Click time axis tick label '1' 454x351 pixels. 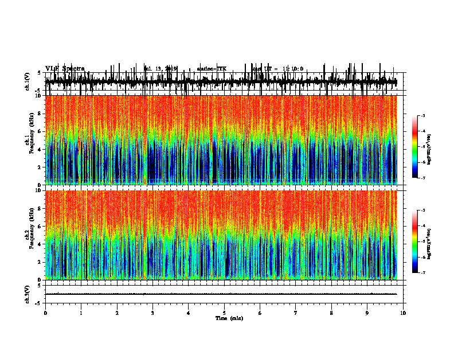coord(81,313)
